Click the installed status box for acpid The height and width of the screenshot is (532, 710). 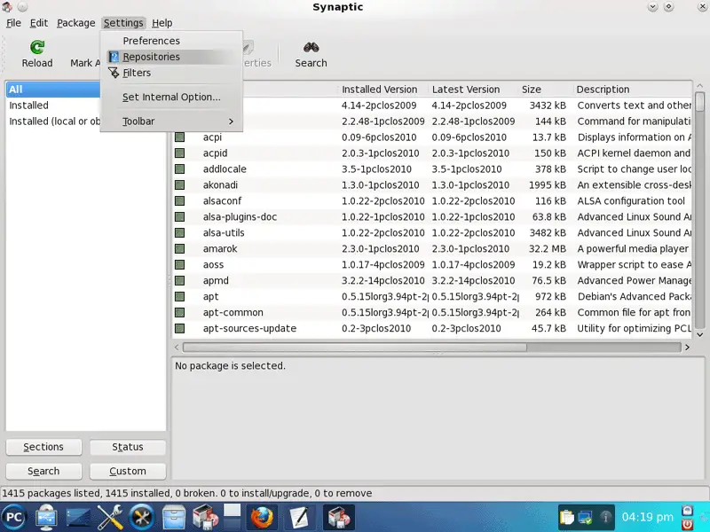click(x=180, y=153)
